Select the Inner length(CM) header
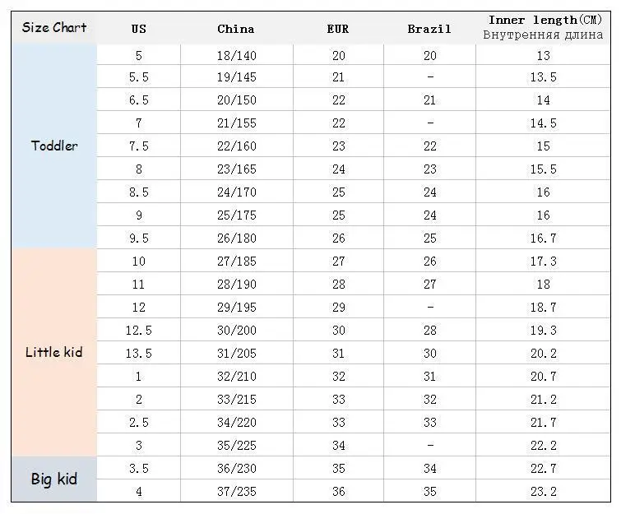621x514 pixels. (544, 28)
